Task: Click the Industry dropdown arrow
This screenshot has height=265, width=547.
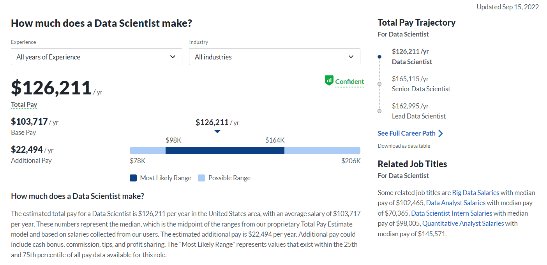Action: point(350,57)
